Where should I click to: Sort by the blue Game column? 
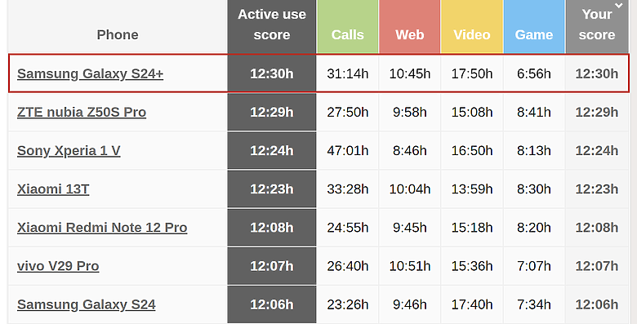(534, 26)
